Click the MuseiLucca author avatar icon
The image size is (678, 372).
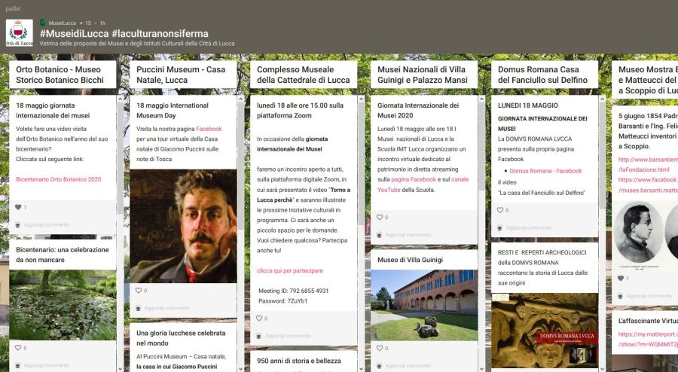(x=43, y=23)
